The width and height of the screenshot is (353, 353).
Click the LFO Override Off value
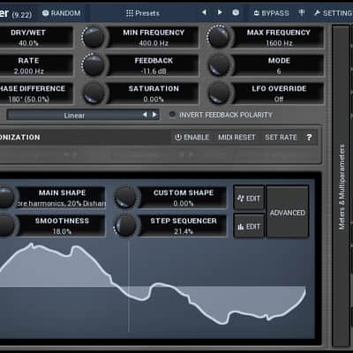[x=279, y=99]
